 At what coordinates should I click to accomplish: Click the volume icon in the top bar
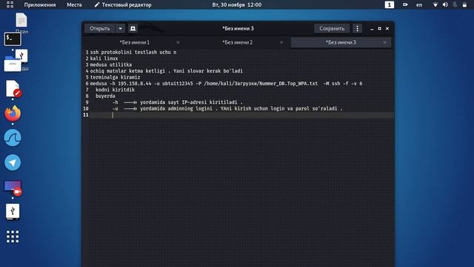[x=445, y=4]
